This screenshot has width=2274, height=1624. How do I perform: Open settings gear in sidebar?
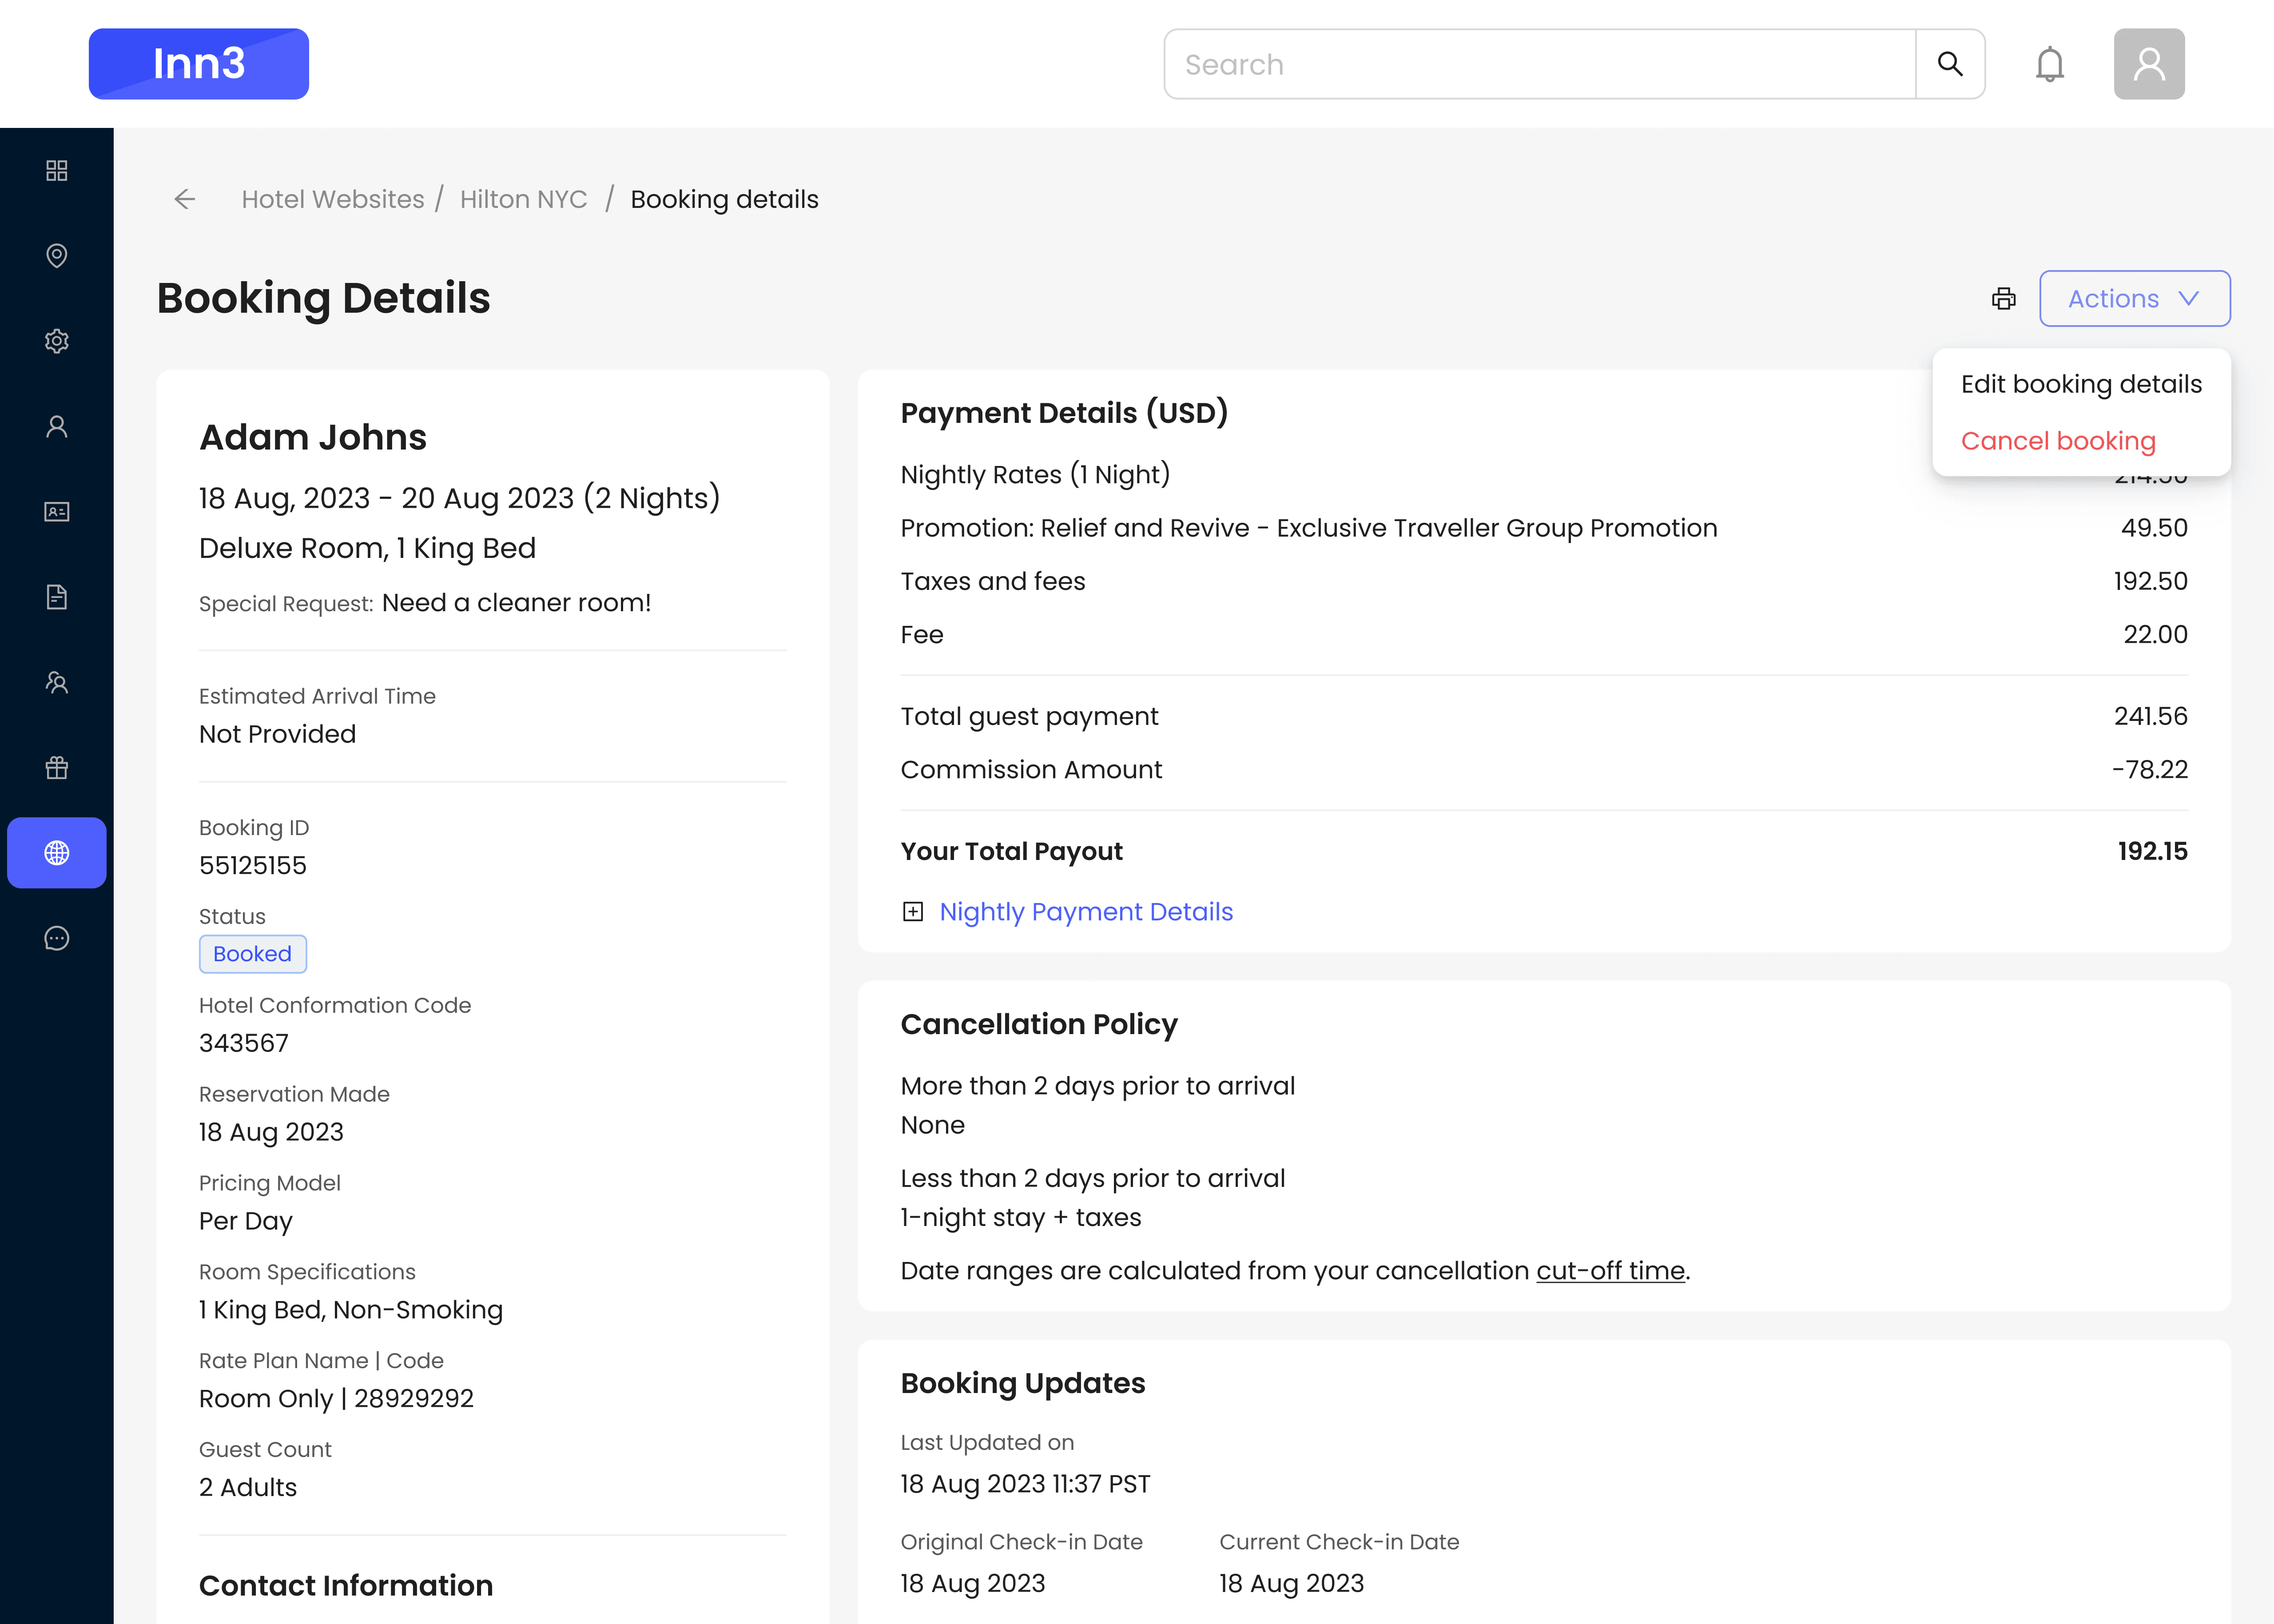[57, 341]
